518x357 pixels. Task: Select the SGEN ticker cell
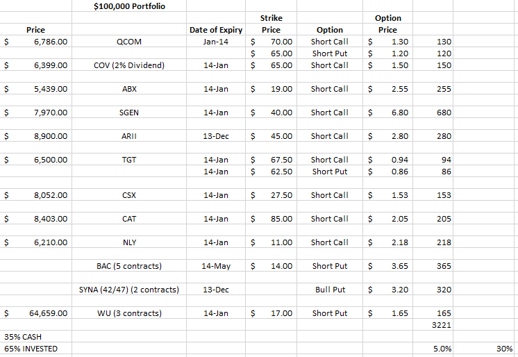point(129,113)
